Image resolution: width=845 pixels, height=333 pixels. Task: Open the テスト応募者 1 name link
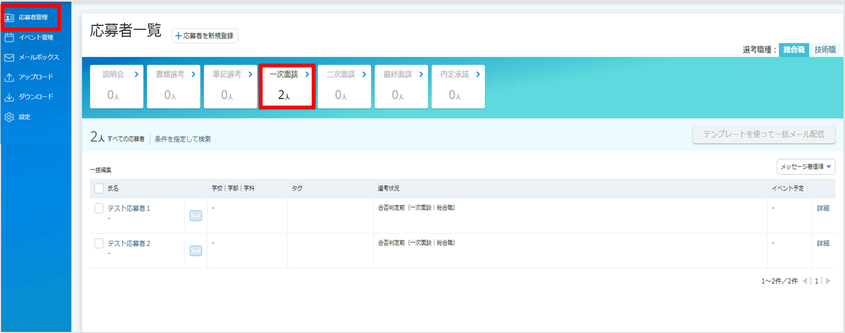[x=129, y=208]
